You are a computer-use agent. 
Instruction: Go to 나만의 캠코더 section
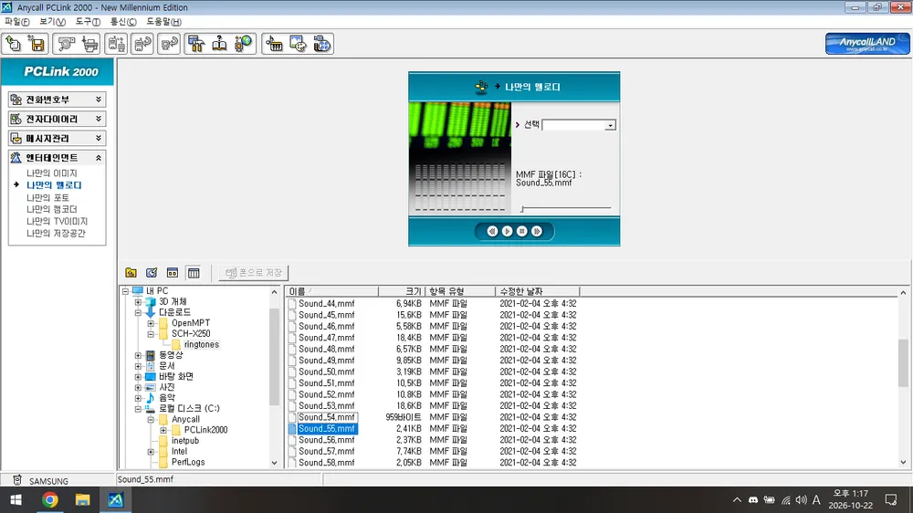pyautogui.click(x=52, y=209)
